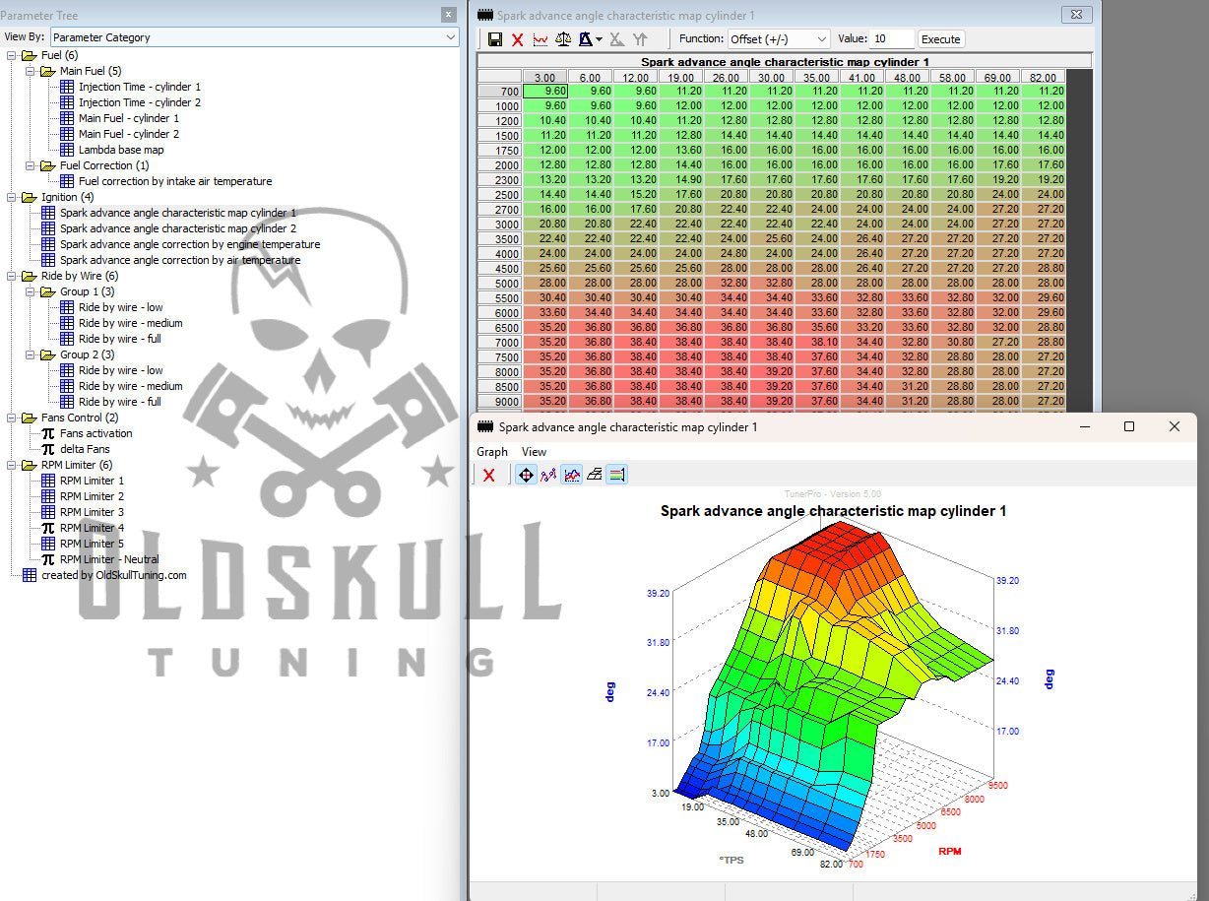Click the chip icon in table window title bar
This screenshot has width=1209, height=901.
(x=483, y=16)
